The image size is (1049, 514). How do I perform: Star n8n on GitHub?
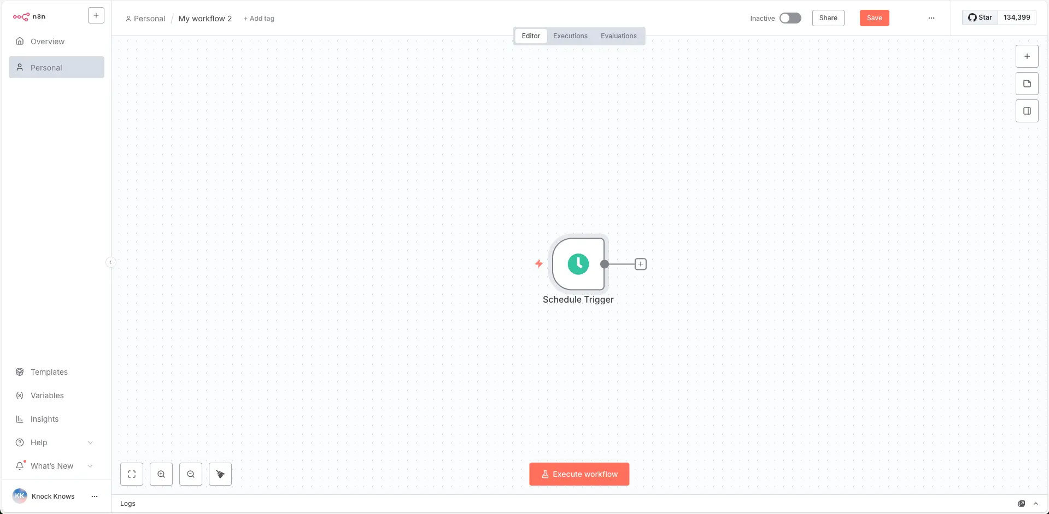point(980,17)
